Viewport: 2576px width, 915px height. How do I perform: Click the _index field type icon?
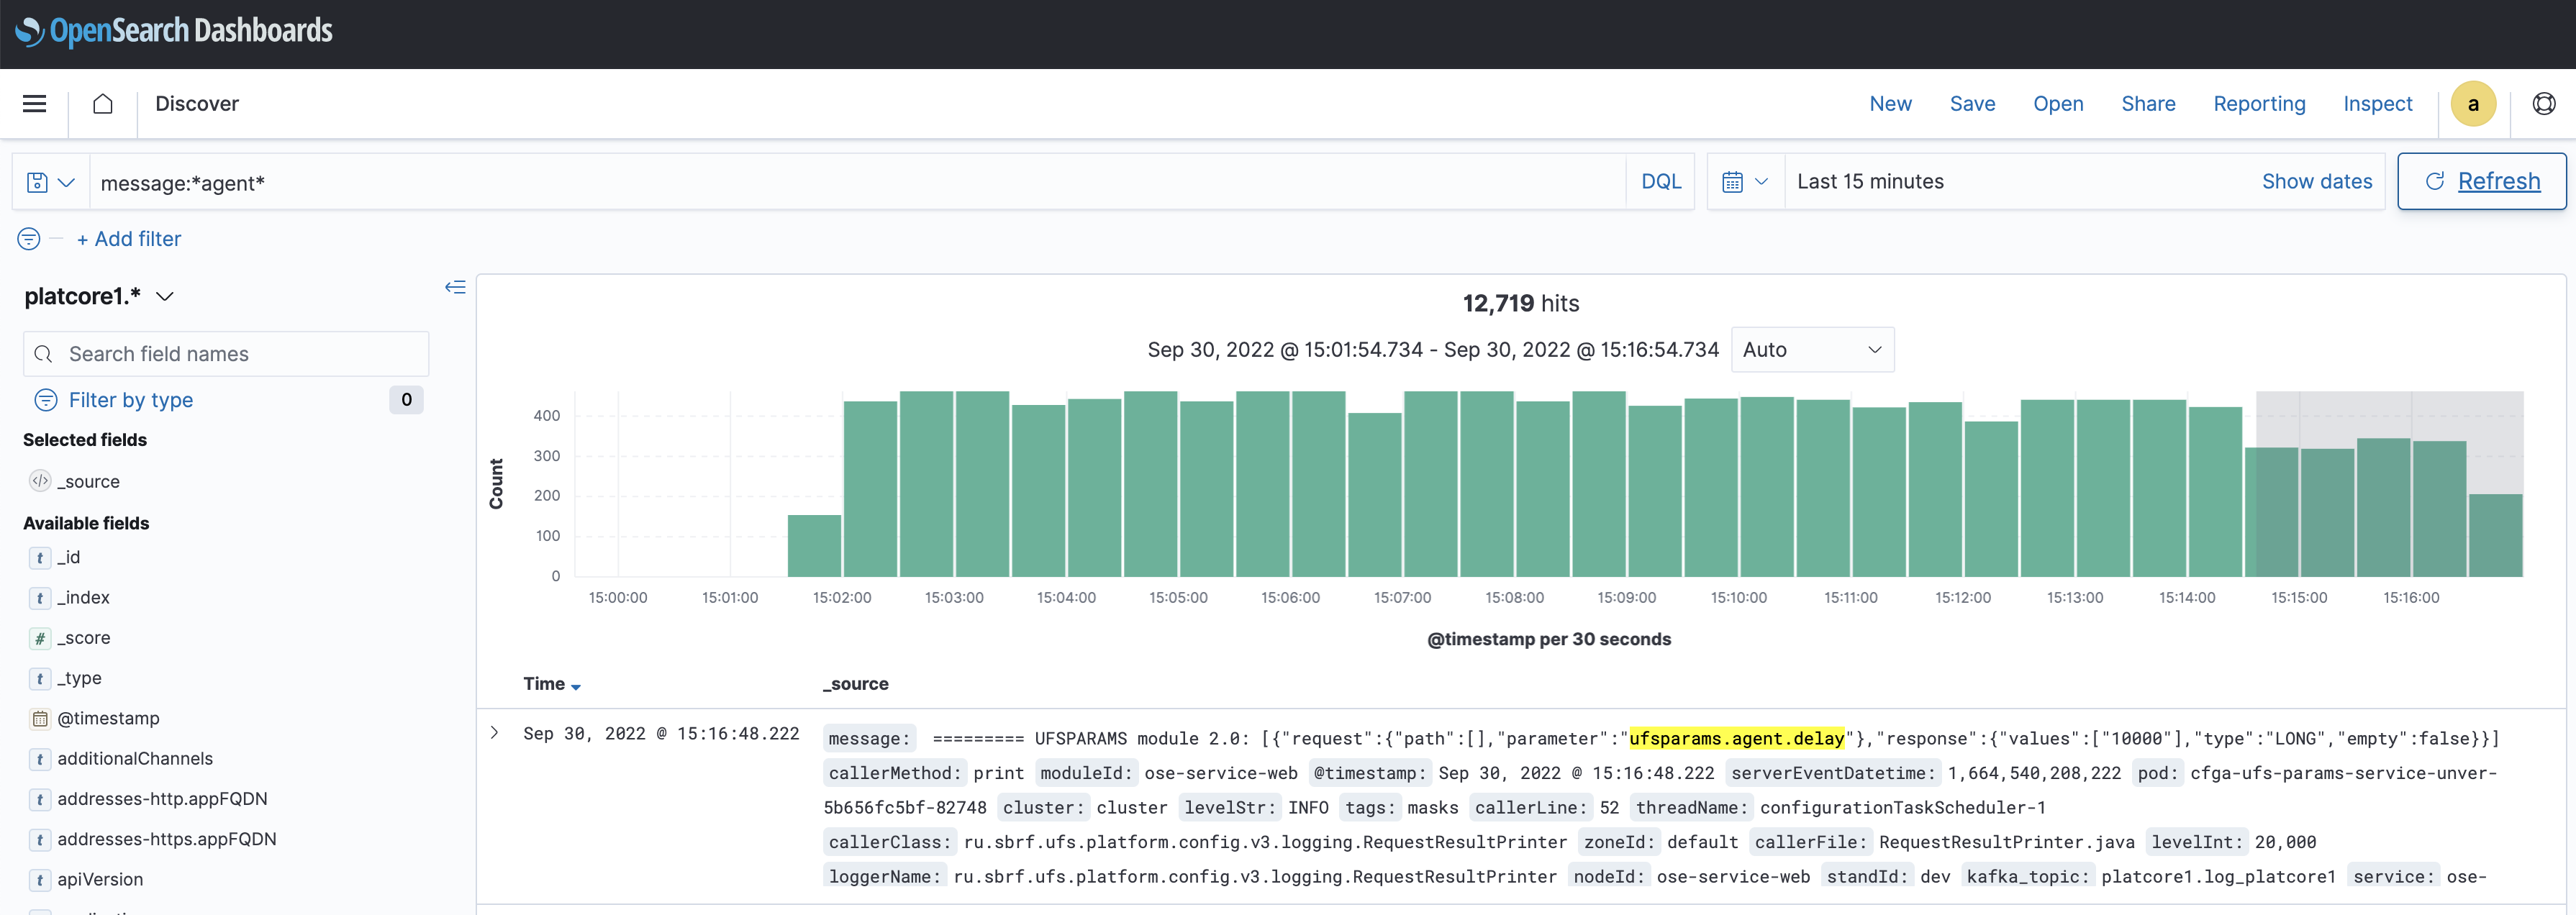(40, 598)
